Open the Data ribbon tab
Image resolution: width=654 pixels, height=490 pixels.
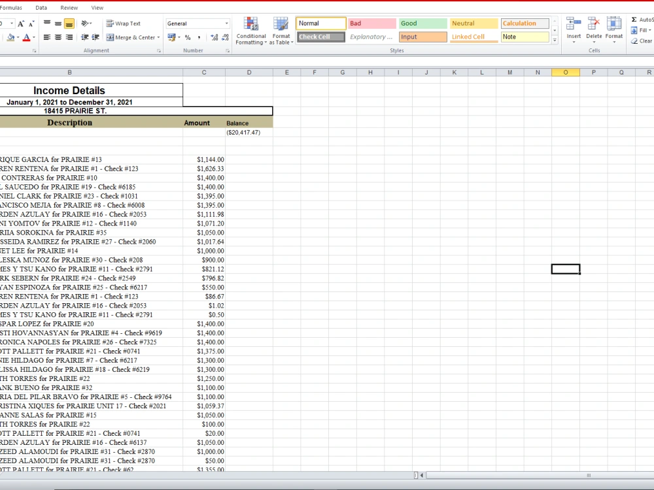[x=41, y=8]
